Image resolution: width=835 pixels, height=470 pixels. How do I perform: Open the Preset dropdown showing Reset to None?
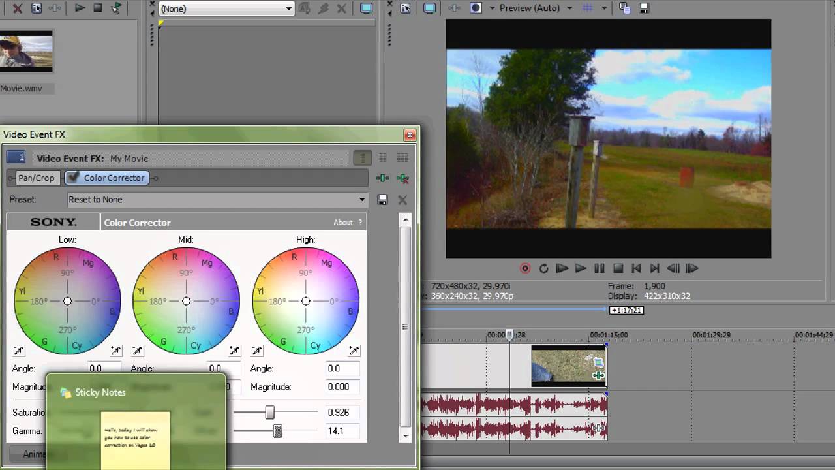click(x=218, y=200)
